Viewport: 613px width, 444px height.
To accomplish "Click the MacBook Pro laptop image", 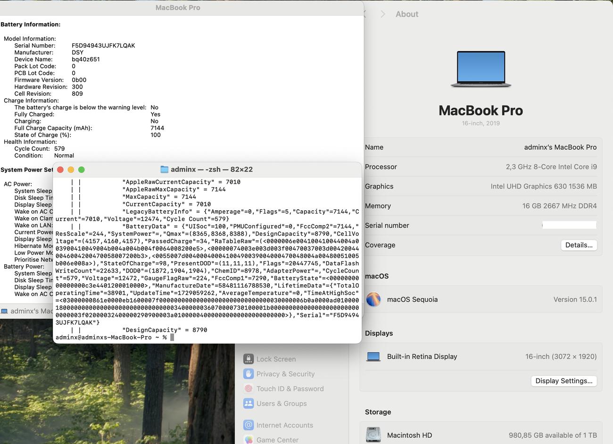I will pyautogui.click(x=480, y=69).
